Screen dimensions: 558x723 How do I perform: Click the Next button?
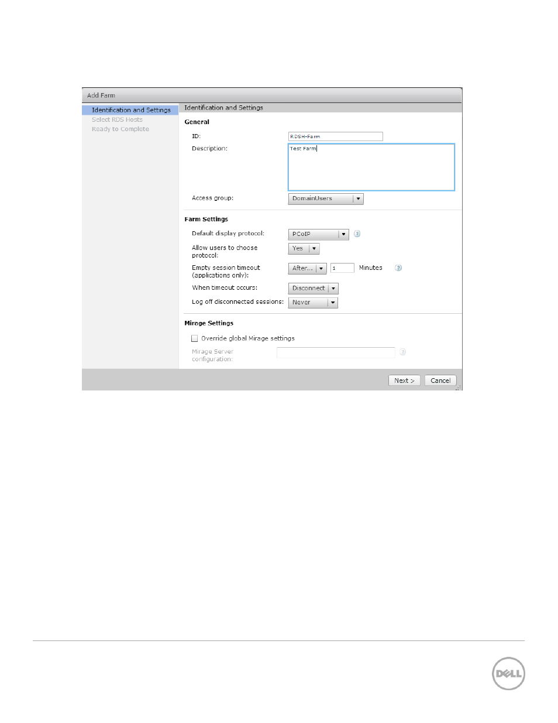click(404, 381)
